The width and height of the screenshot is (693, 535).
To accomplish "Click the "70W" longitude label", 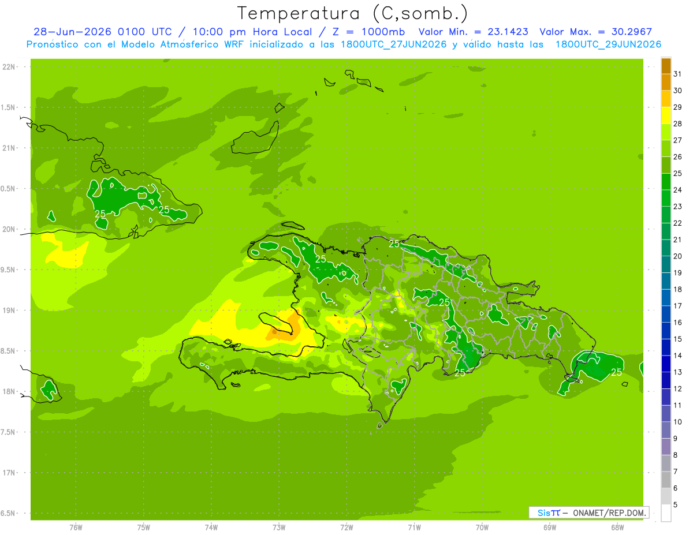I will pyautogui.click(x=482, y=527).
